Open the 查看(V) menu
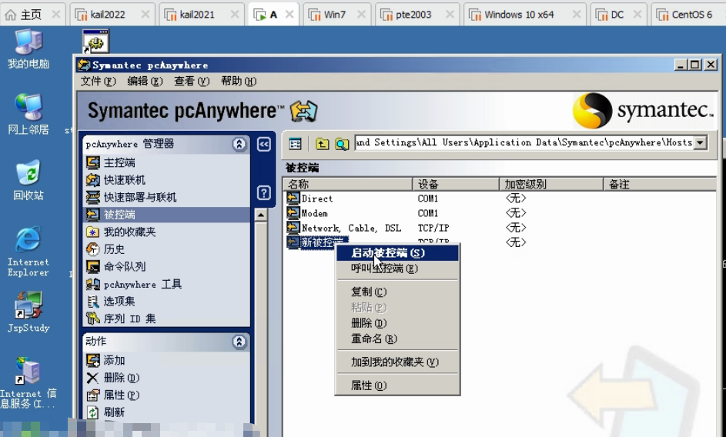This screenshot has height=437, width=726. [x=192, y=81]
